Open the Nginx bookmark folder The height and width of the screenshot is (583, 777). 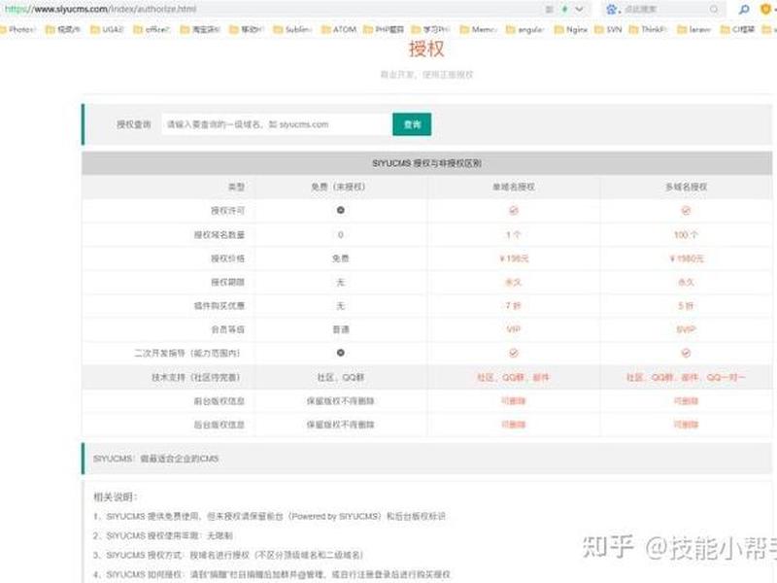click(571, 30)
